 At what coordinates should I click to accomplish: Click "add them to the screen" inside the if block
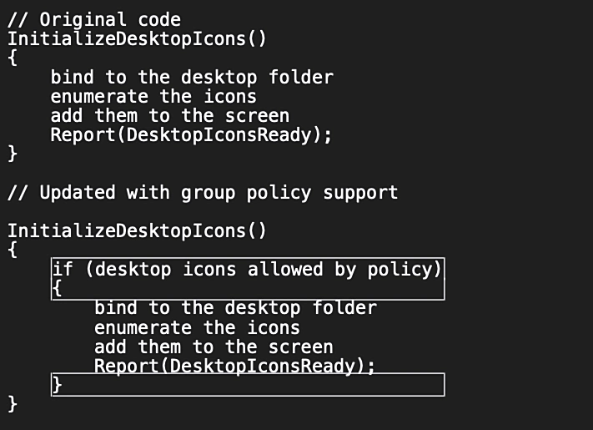tap(214, 347)
